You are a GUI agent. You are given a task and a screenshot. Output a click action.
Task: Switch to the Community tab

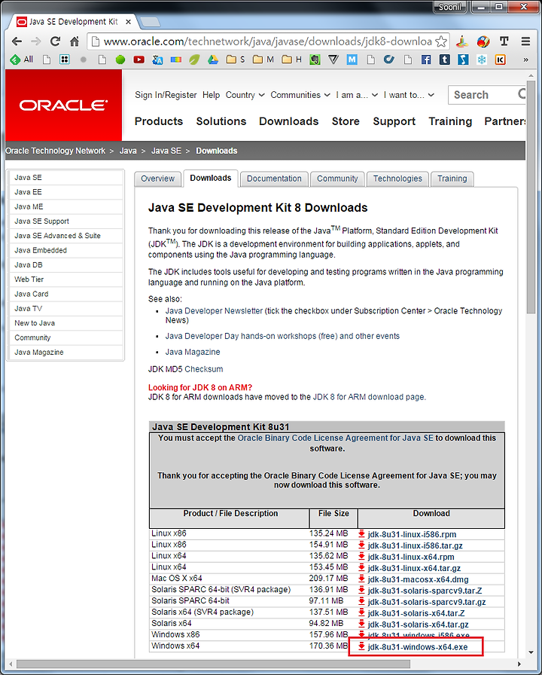click(x=337, y=179)
